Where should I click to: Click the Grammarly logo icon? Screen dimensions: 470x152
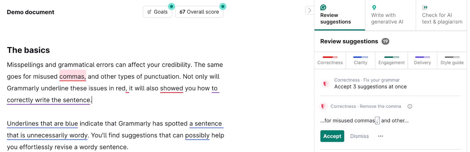tap(323, 7)
